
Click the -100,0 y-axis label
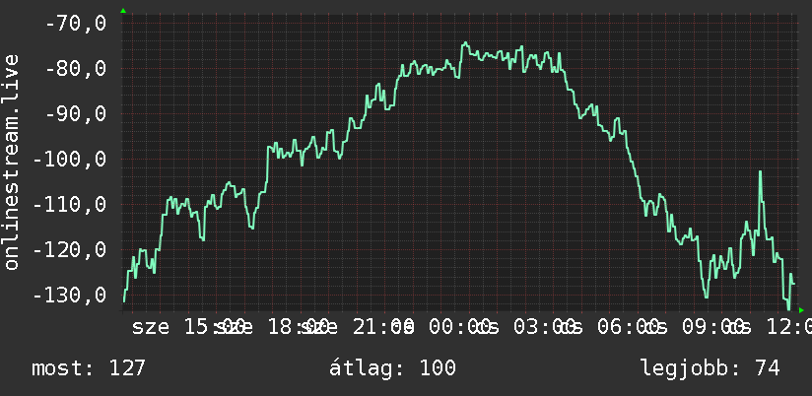[x=69, y=159]
